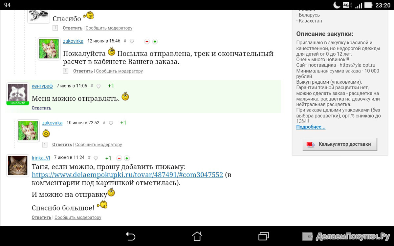Click the red minus vote on Irinka_VI's comment
Viewport: 394px width, 246px height.
coord(119,158)
